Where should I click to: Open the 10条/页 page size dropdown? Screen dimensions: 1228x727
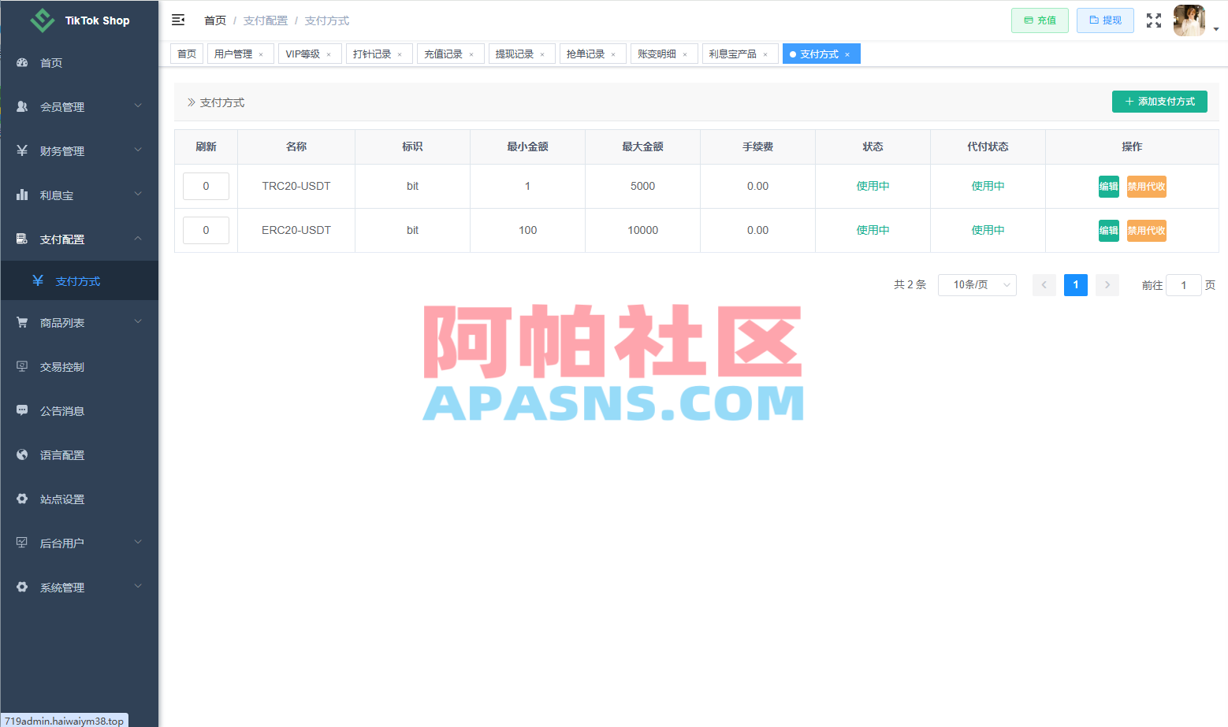[x=977, y=285]
